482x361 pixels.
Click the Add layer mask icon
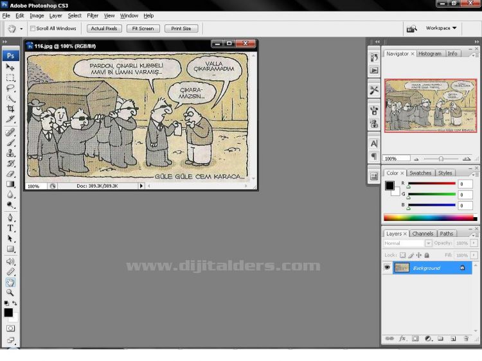point(415,339)
